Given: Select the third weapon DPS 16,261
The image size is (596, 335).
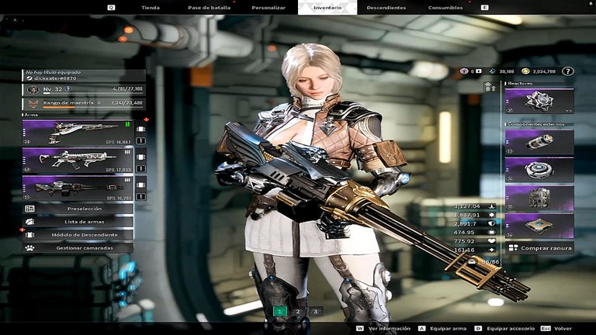Looking at the screenshot, I should coord(78,188).
